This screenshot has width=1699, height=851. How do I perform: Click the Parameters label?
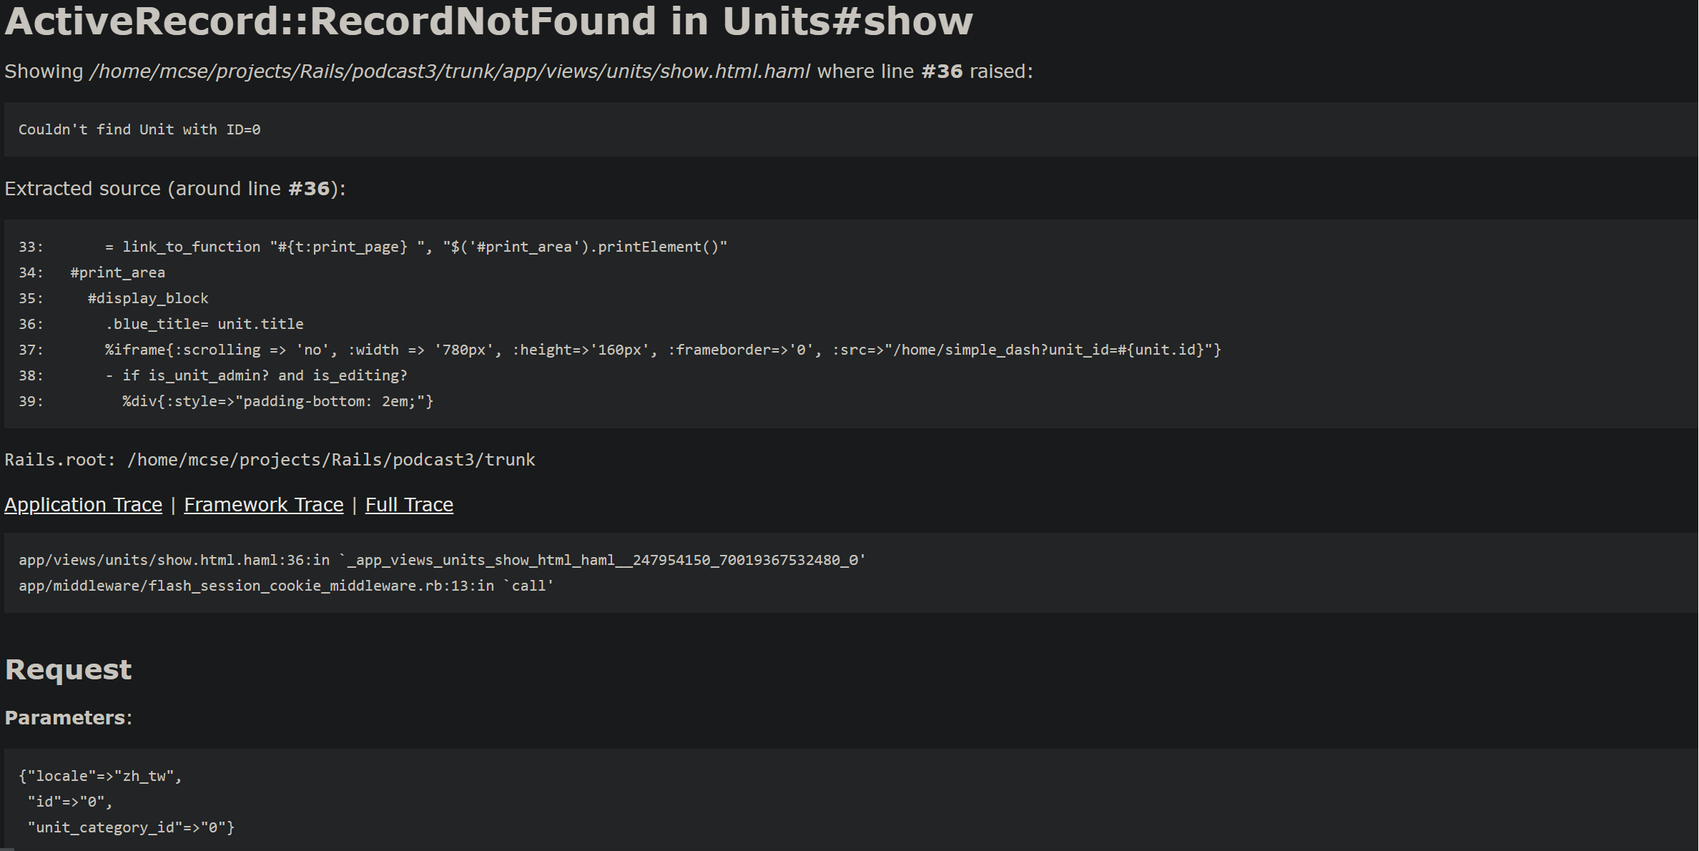point(68,718)
